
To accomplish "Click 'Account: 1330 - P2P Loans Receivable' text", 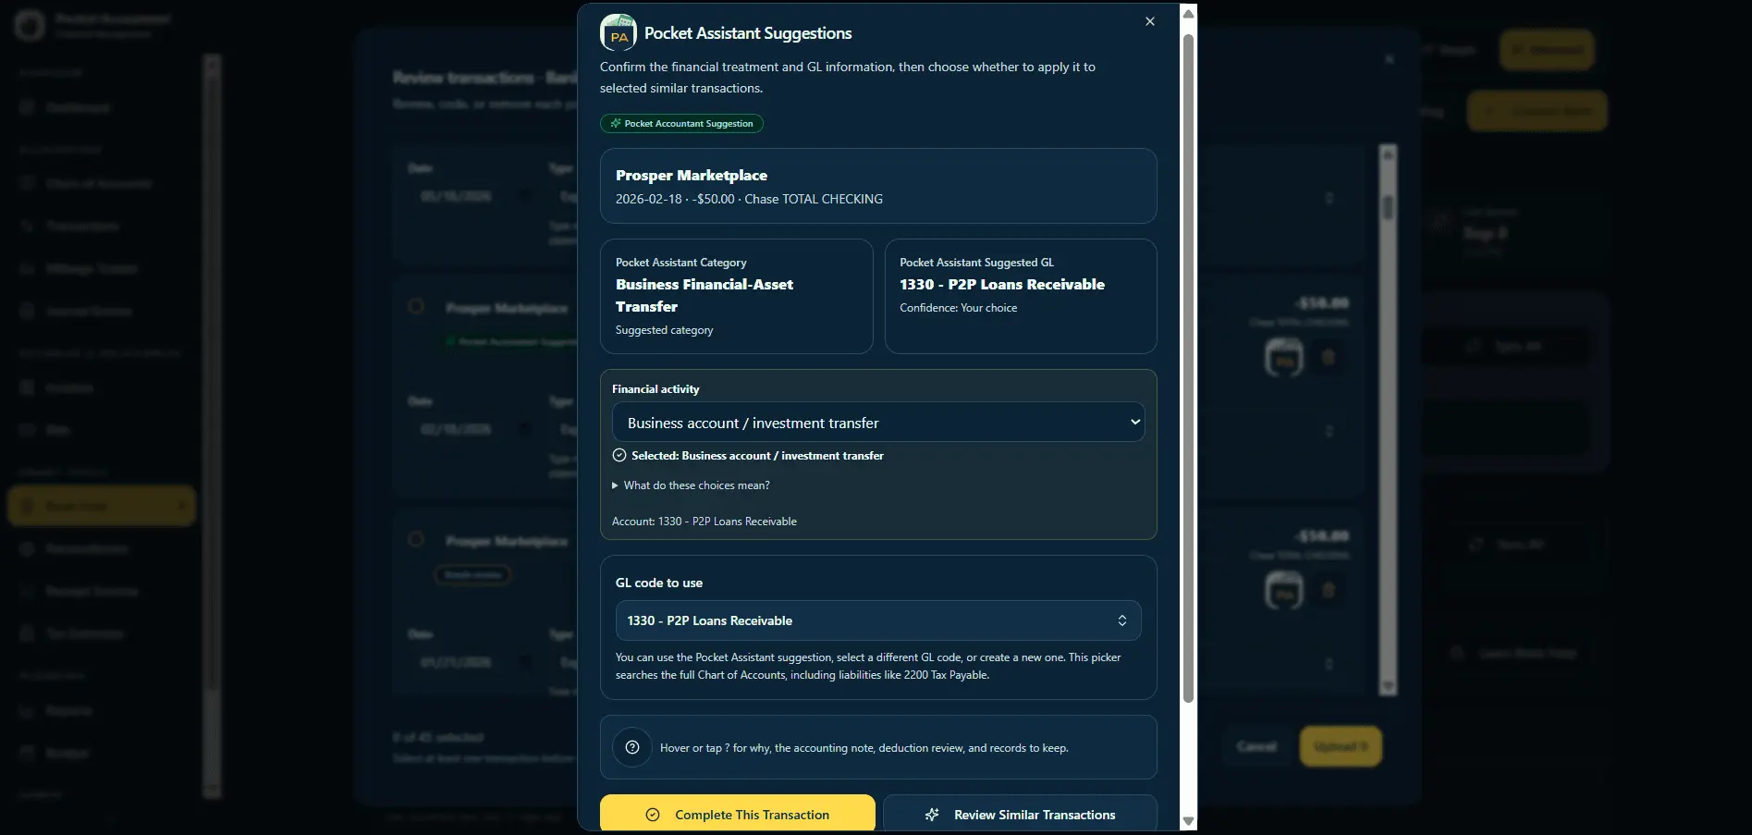I will 704,522.
